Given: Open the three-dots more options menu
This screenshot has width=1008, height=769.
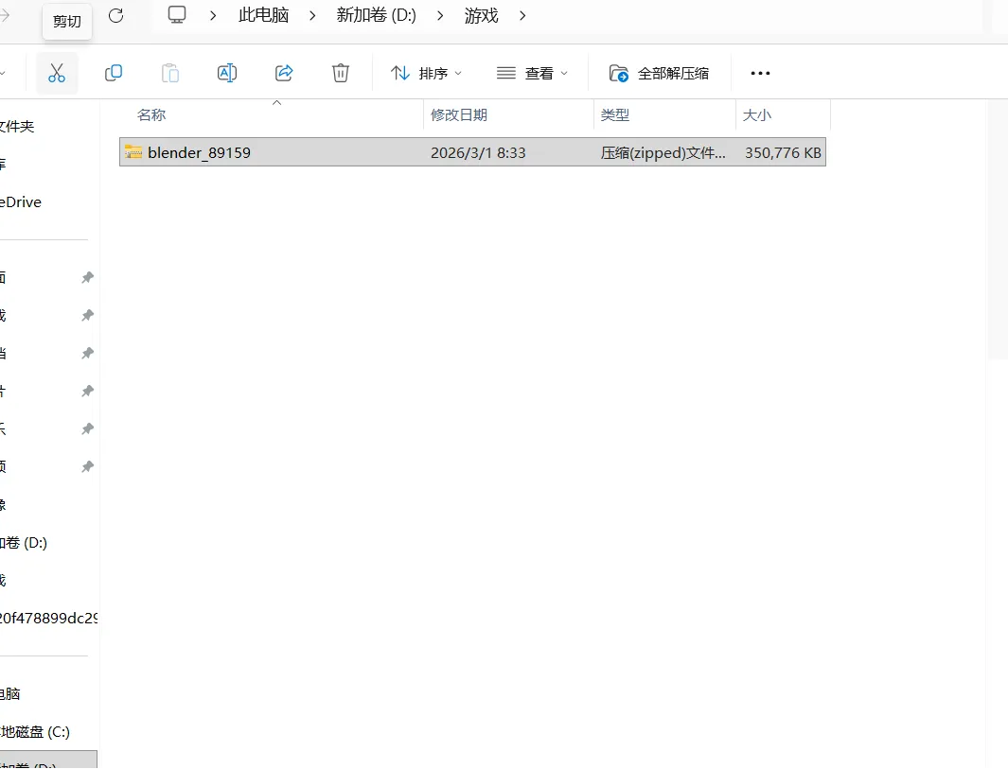Looking at the screenshot, I should tap(760, 73).
